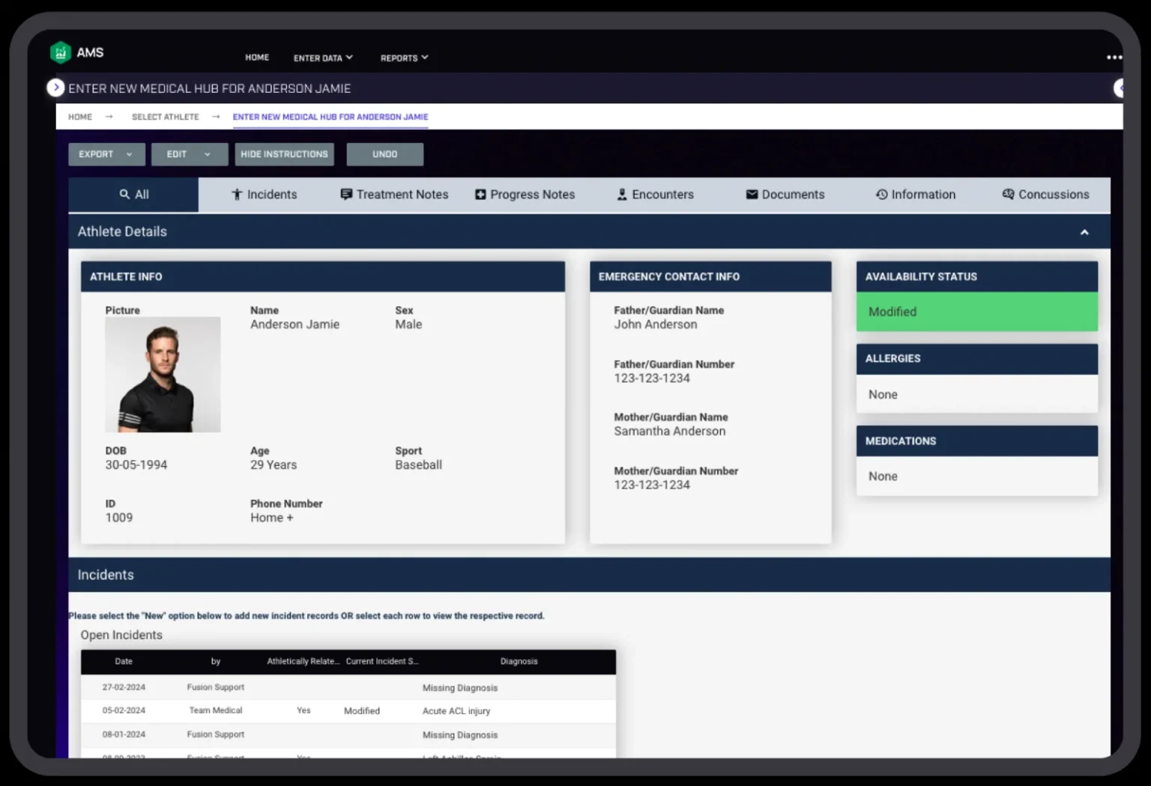Image resolution: width=1151 pixels, height=786 pixels.
Task: Click the search magnifier on the All tab
Action: [x=124, y=194]
